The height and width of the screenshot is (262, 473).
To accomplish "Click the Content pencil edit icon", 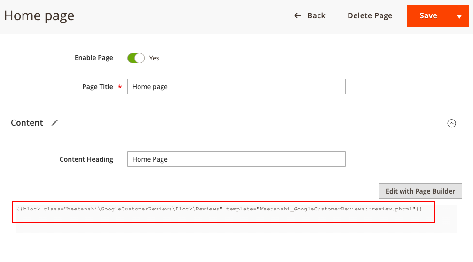I will (x=54, y=123).
